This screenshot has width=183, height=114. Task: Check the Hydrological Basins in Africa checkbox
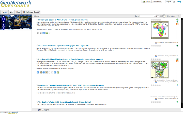tap(37, 20)
